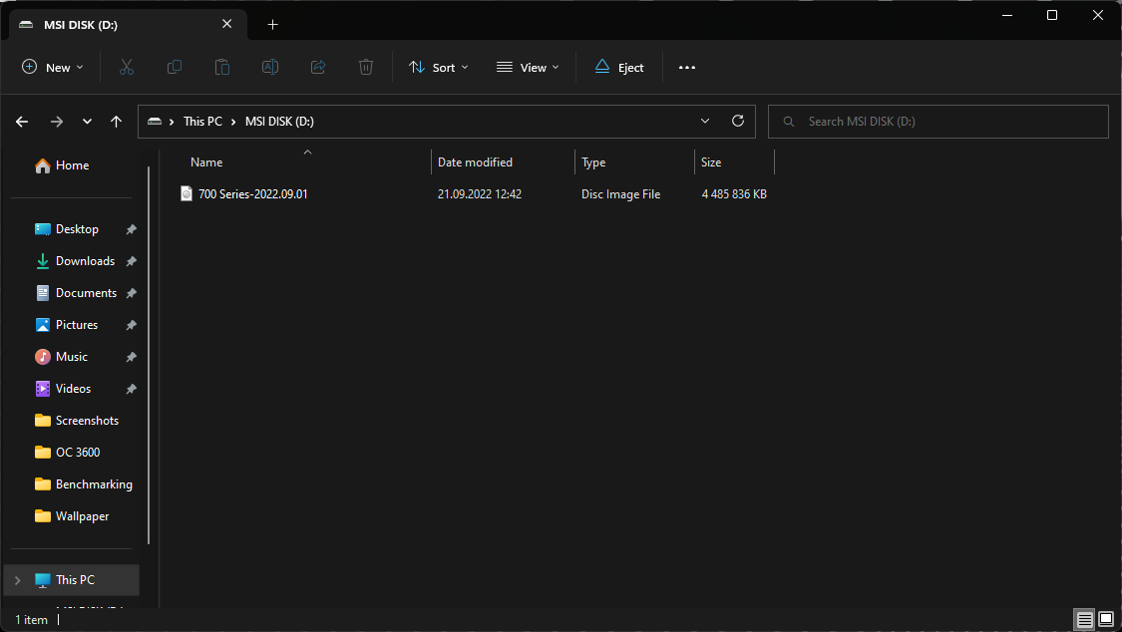Click the Paste icon
The height and width of the screenshot is (632, 1122).
[x=221, y=67]
